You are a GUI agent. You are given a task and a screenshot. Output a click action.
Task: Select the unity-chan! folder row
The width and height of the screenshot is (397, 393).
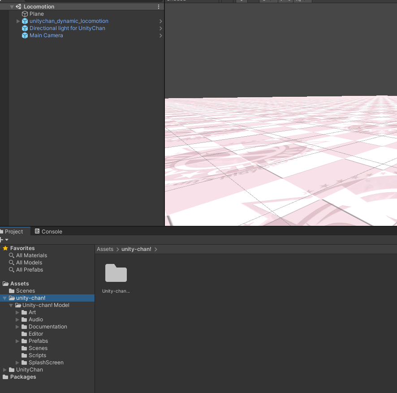(x=47, y=298)
